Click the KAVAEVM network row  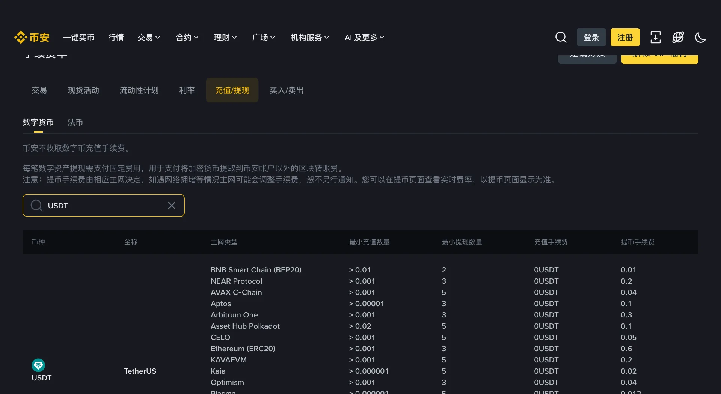point(229,360)
